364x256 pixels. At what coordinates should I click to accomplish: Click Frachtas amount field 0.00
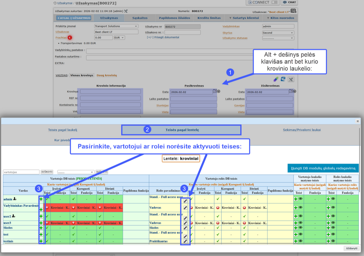(x=104, y=38)
